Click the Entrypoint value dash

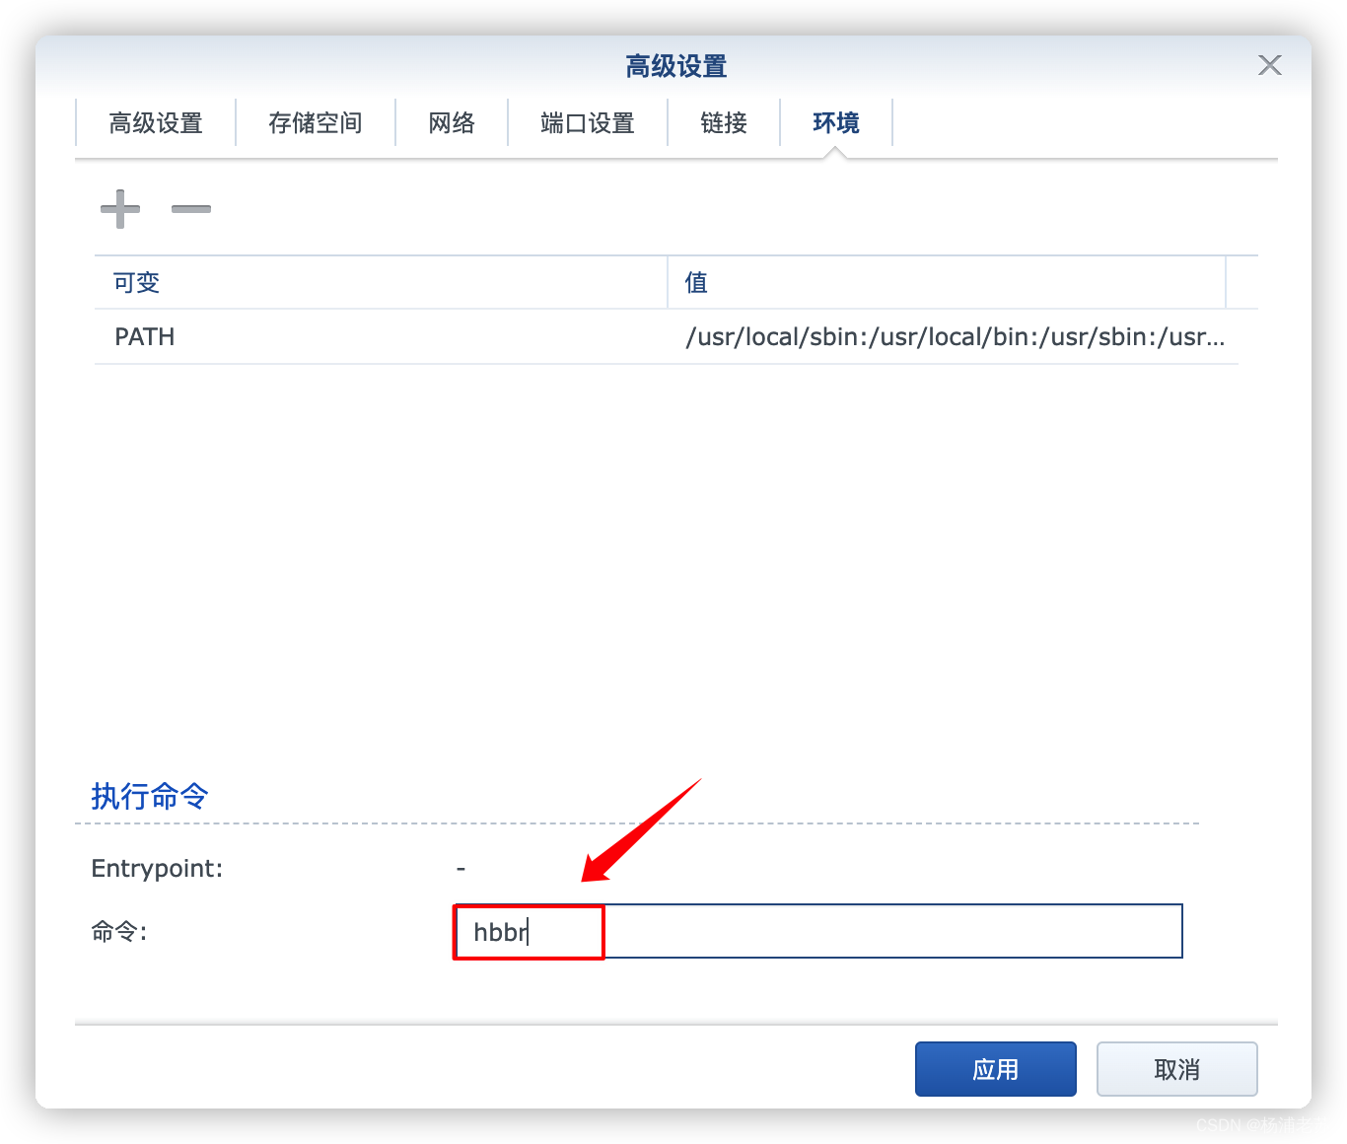pyautogui.click(x=461, y=868)
